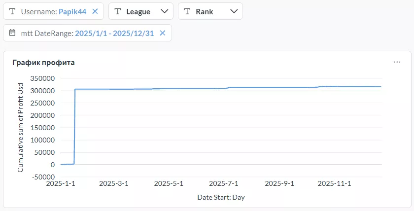Viewport: 414px width, 211px height.
Task: Click the text-type icon beside Rank
Action: tap(187, 11)
